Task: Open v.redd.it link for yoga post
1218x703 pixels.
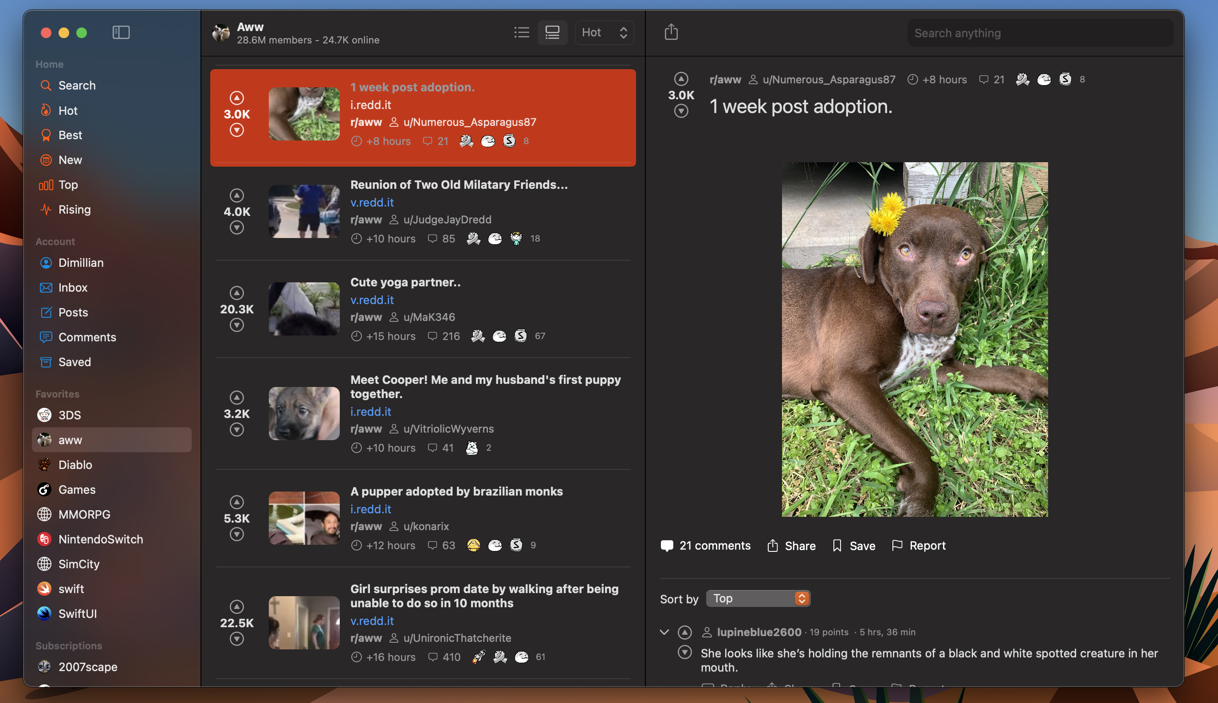Action: coord(372,300)
